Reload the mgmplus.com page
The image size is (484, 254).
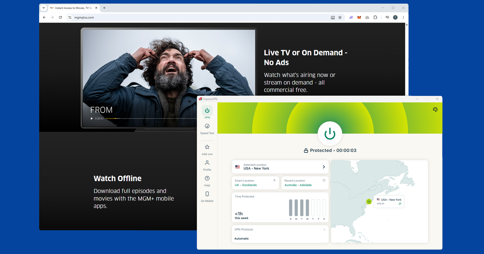(60, 17)
